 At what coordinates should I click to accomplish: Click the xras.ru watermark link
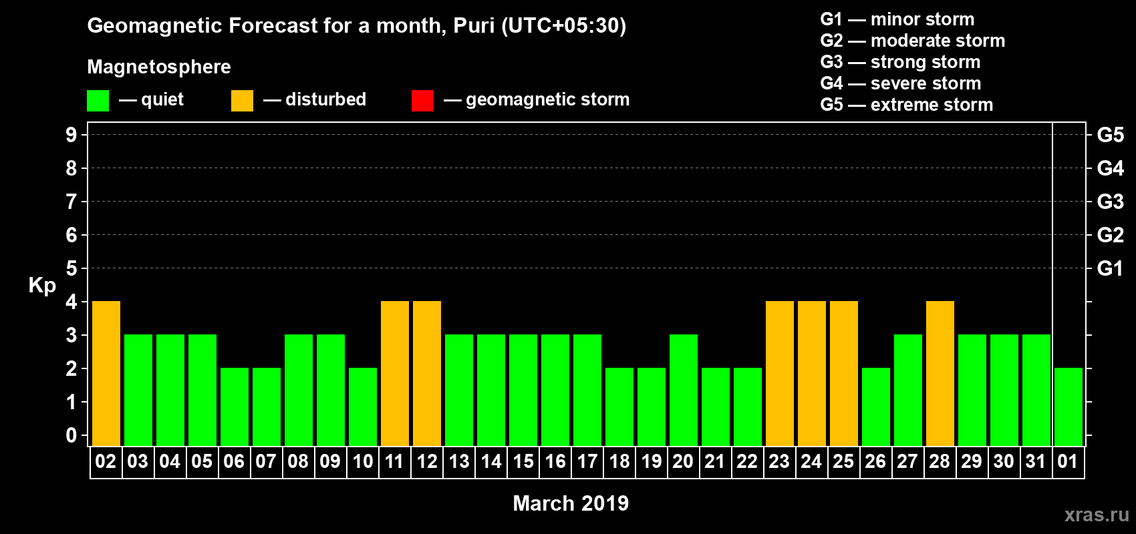(x=1096, y=515)
